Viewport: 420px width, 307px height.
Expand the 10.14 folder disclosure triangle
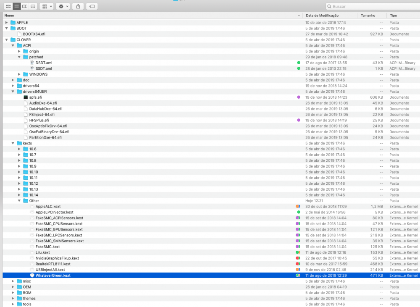(x=19, y=195)
